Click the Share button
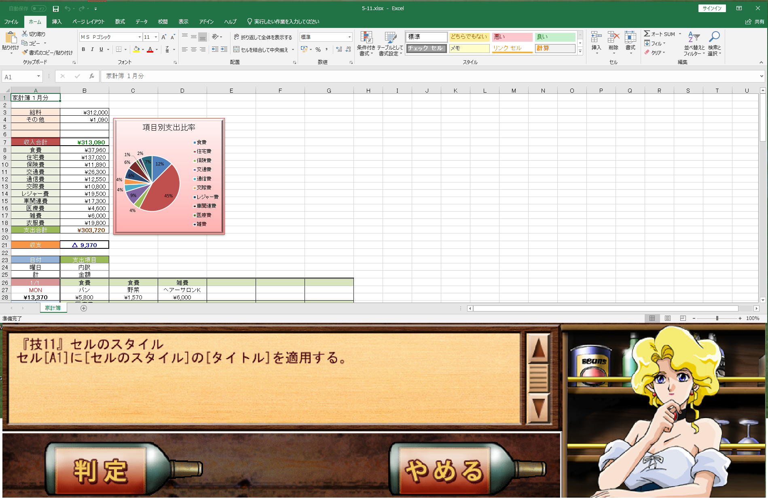768x498 pixels. [755, 22]
